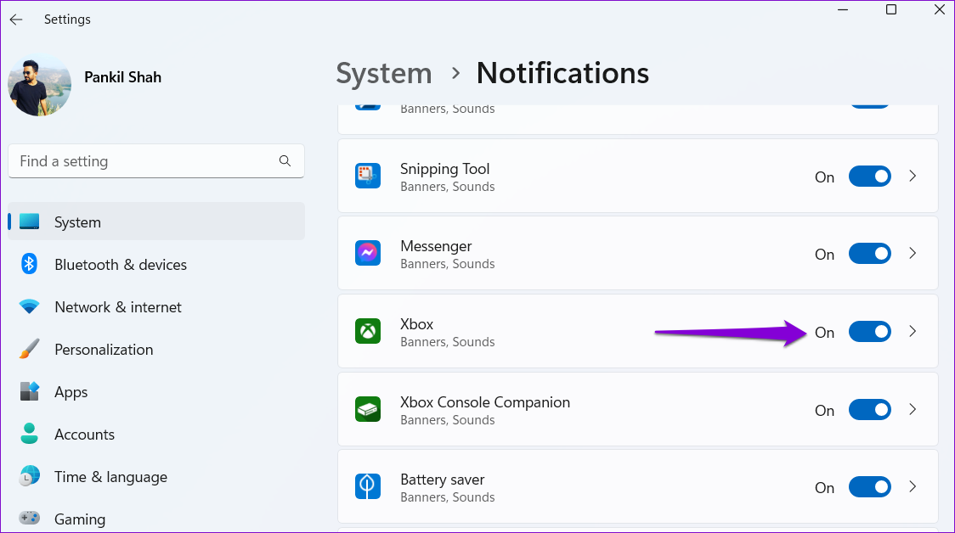Click the search magnifier icon

pyautogui.click(x=285, y=160)
